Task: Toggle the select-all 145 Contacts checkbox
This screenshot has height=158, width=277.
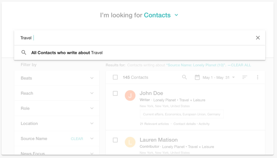Action: tap(115, 77)
